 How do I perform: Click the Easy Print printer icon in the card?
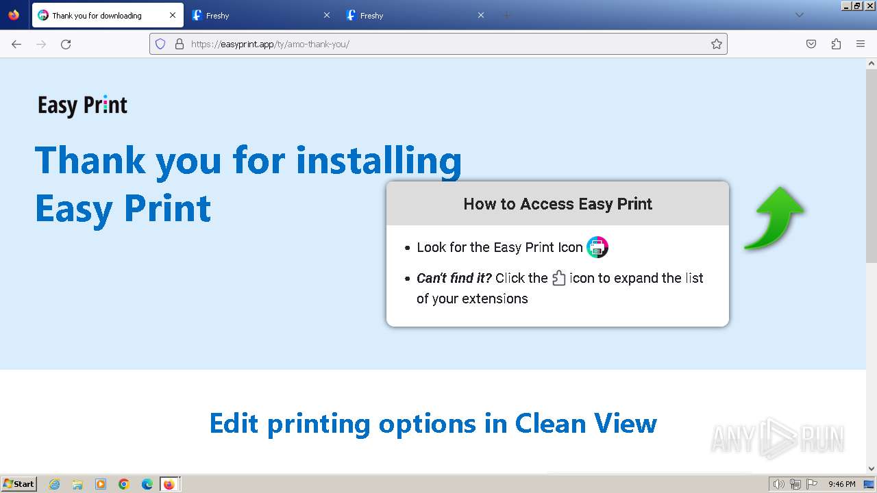coord(597,247)
